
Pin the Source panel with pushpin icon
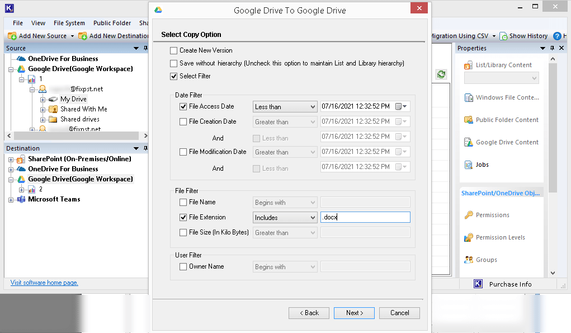pyautogui.click(x=145, y=48)
